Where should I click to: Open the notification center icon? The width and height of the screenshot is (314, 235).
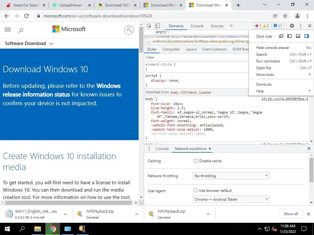pyautogui.click(x=304, y=229)
